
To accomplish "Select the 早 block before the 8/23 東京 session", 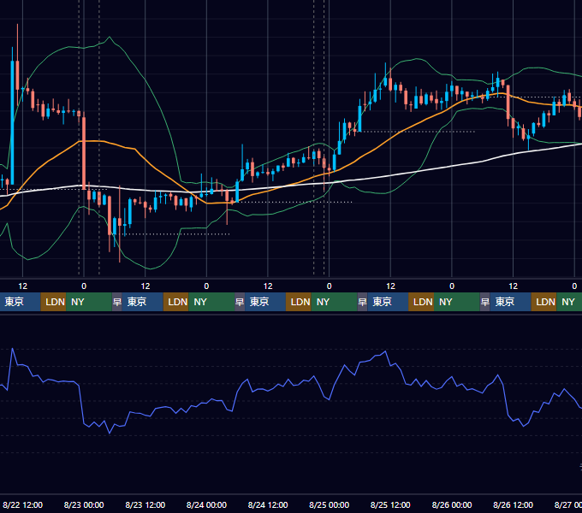I will 117,302.
